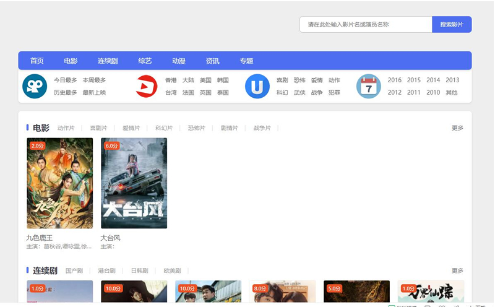Click the blue U genre icon
This screenshot has width=495, height=307.
click(257, 86)
